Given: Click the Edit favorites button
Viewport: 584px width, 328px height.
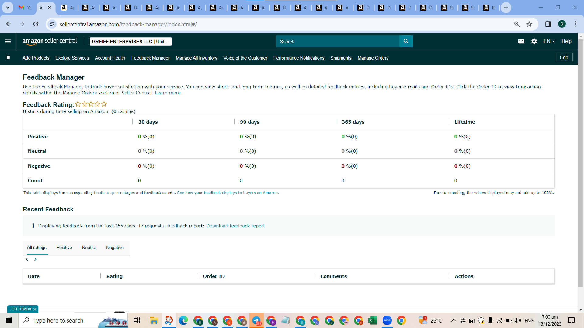Looking at the screenshot, I should pyautogui.click(x=564, y=57).
